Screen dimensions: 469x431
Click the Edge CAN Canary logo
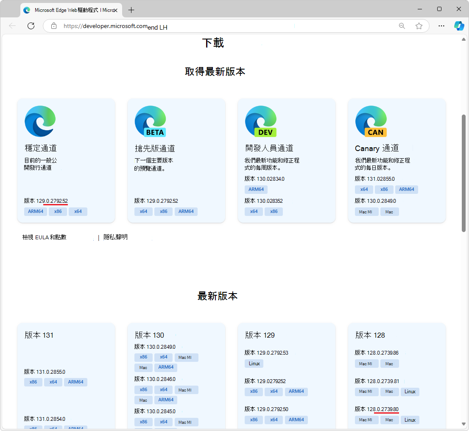(x=371, y=121)
